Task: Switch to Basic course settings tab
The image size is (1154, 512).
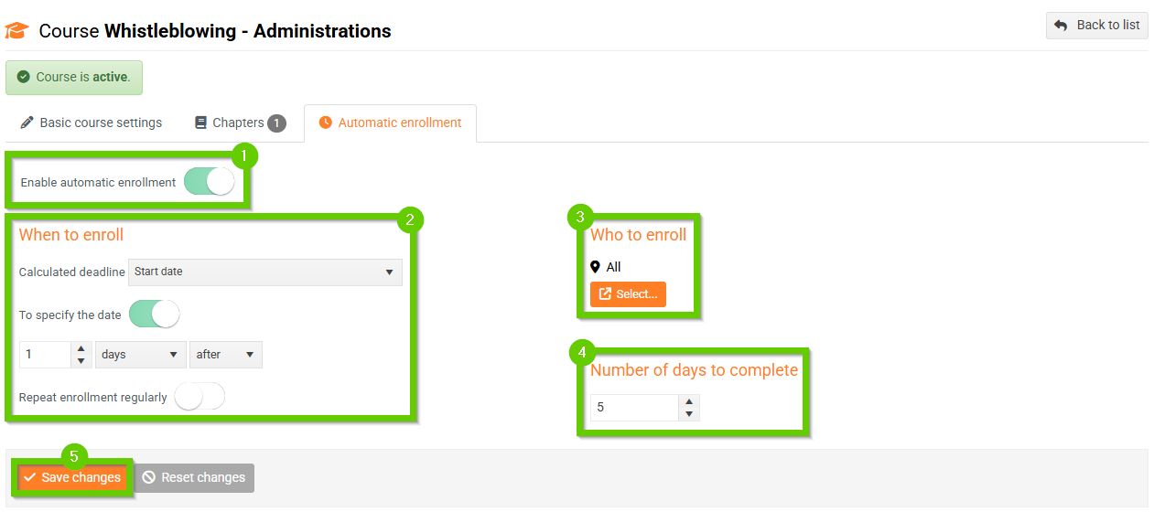Action: [x=92, y=123]
